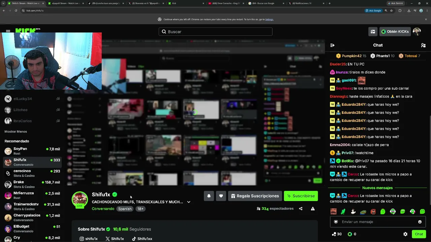Click the BotRix username in chat

point(347,161)
